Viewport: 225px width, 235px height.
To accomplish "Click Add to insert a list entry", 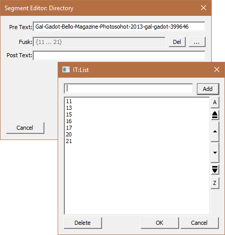I will [208, 89].
